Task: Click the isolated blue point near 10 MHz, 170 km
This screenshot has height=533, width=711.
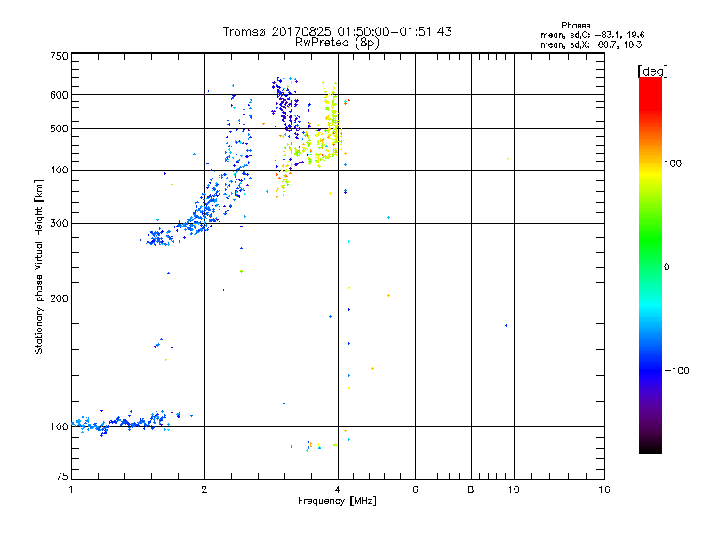Action: click(x=506, y=325)
